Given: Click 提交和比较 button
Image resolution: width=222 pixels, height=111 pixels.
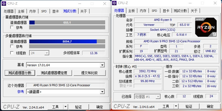Looking at the screenshot, I should coord(90,73).
